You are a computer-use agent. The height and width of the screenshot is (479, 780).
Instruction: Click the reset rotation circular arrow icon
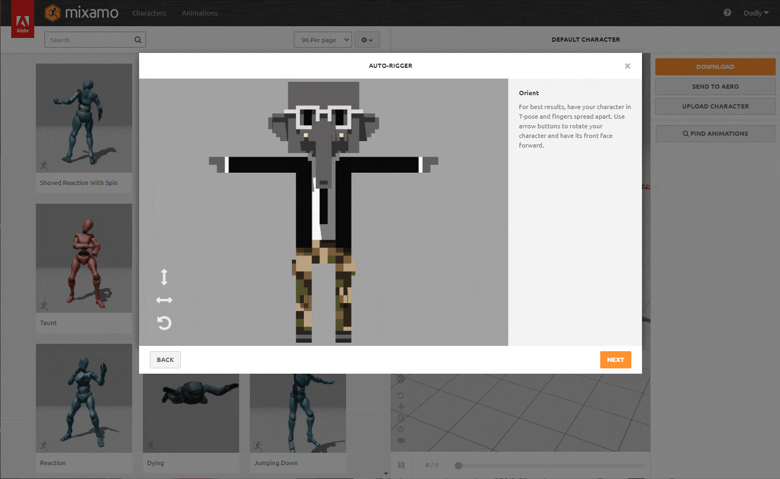click(164, 323)
